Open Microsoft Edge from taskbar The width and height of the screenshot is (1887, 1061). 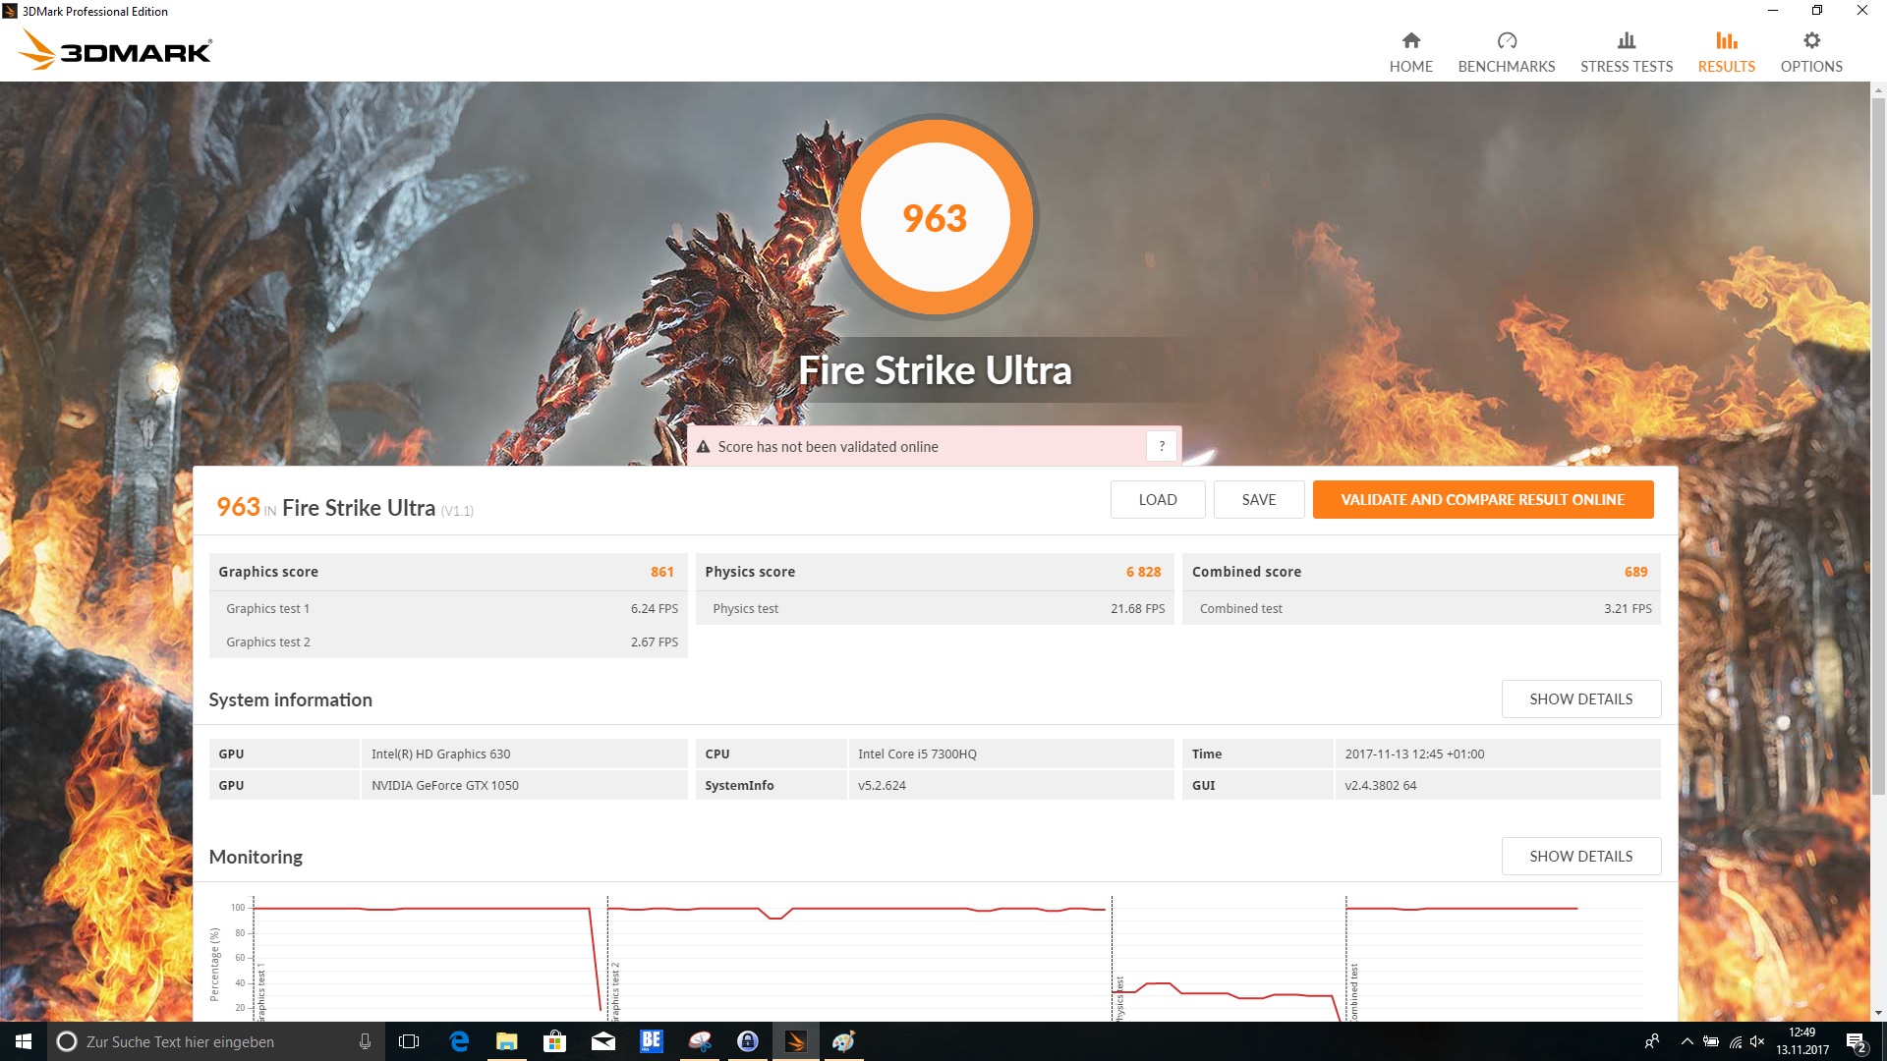458,1041
